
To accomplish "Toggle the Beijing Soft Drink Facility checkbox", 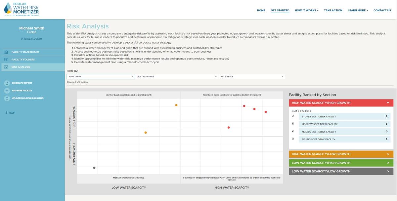I will (293, 139).
